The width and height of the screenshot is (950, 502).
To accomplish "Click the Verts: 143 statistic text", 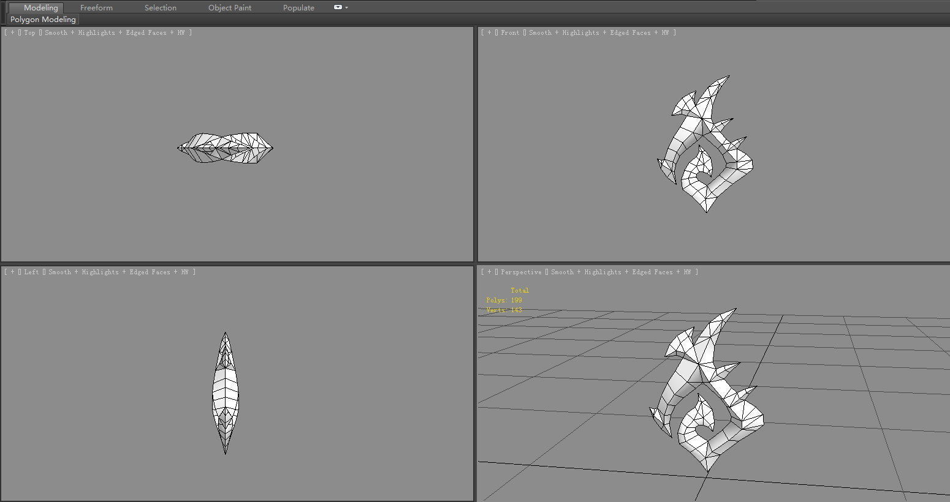I will pos(504,310).
